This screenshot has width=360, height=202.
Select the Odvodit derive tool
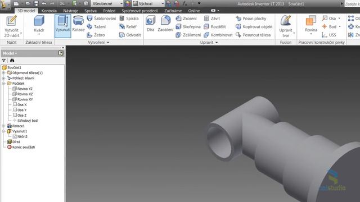[130, 35]
